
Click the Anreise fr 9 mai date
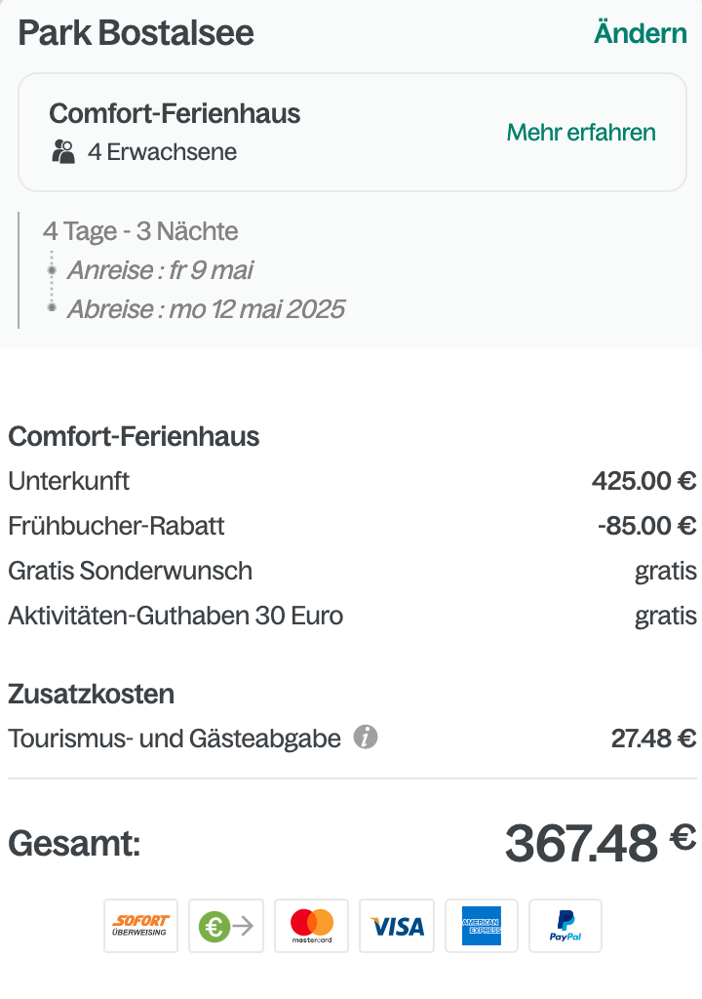[x=161, y=270]
